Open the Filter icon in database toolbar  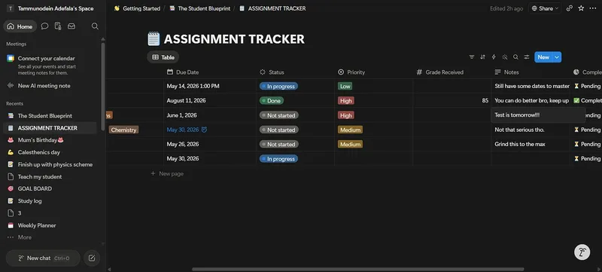[x=472, y=57]
